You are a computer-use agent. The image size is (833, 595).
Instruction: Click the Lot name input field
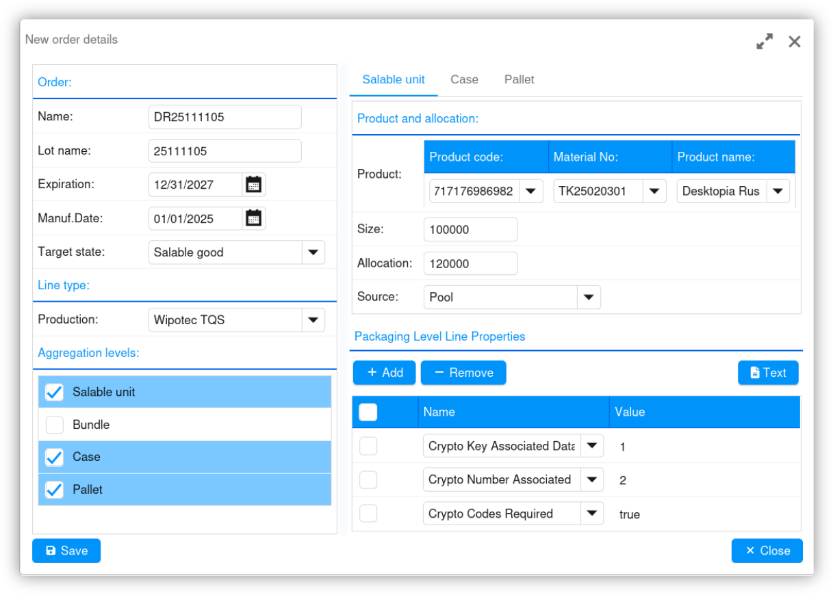(x=225, y=150)
